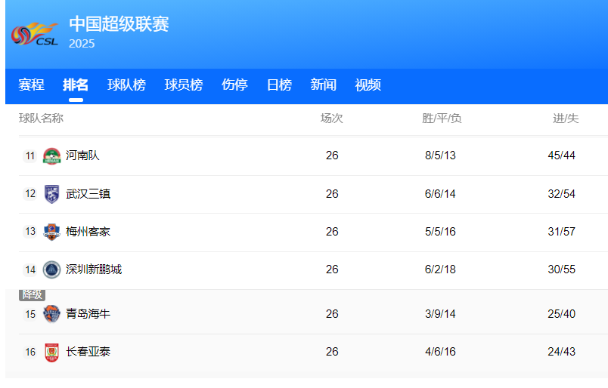608x388 pixels.
Task: Click the CSL league logo
Action: point(35,34)
